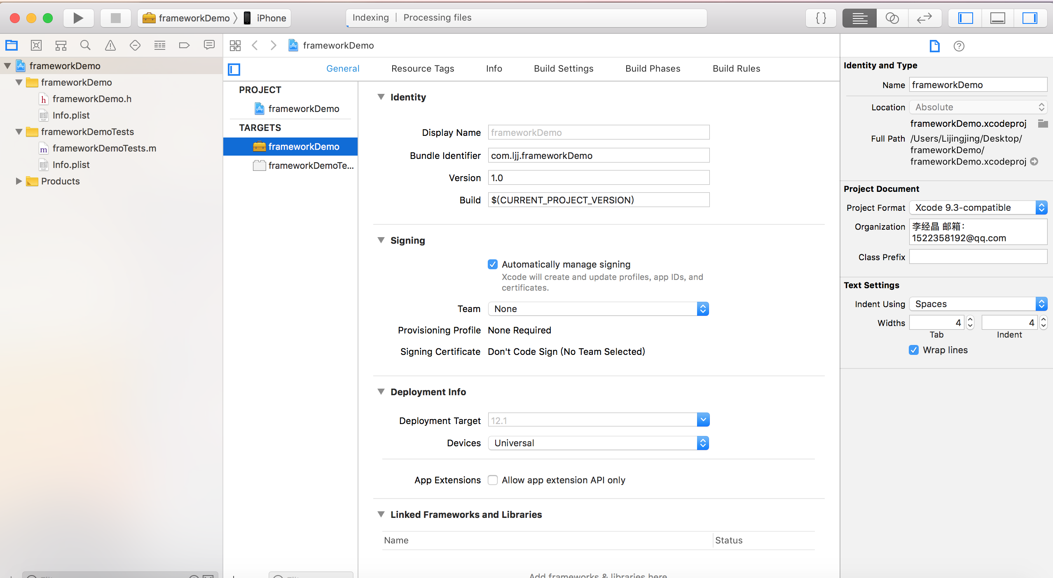The width and height of the screenshot is (1053, 578).
Task: Show the Breakpoint navigator icon
Action: coord(184,45)
